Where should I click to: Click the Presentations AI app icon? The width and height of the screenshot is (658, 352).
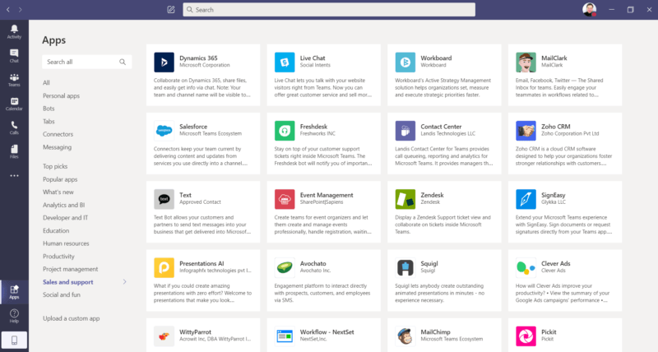click(164, 267)
